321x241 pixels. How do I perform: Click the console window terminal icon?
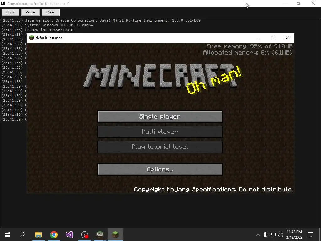3,3
